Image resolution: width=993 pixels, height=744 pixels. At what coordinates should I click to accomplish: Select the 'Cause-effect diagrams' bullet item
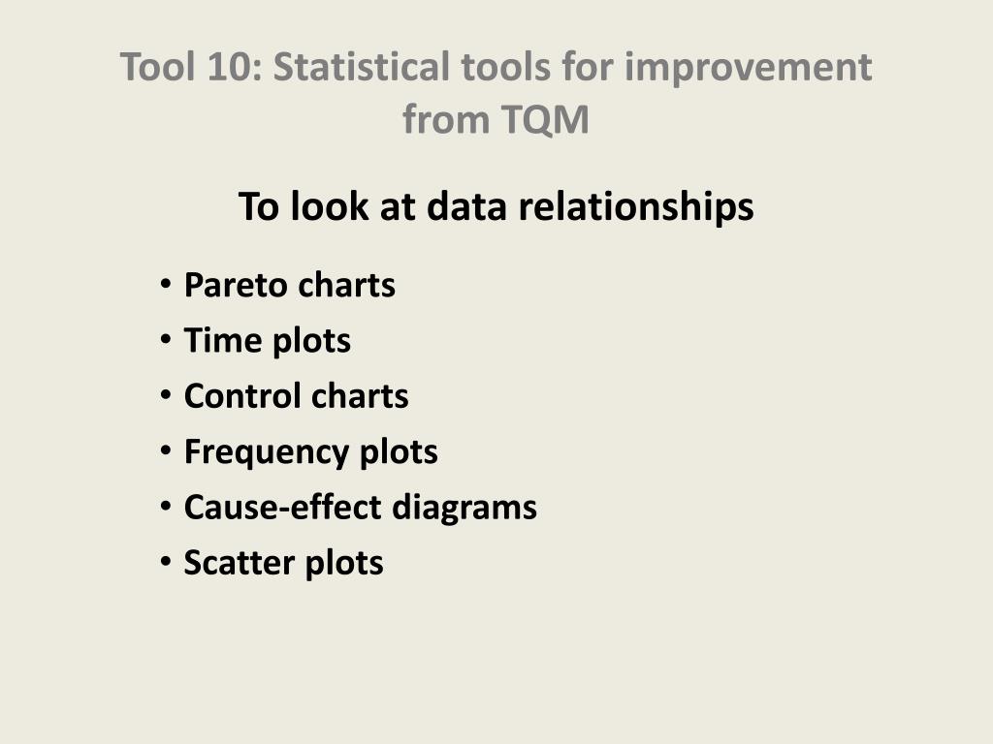point(361,508)
